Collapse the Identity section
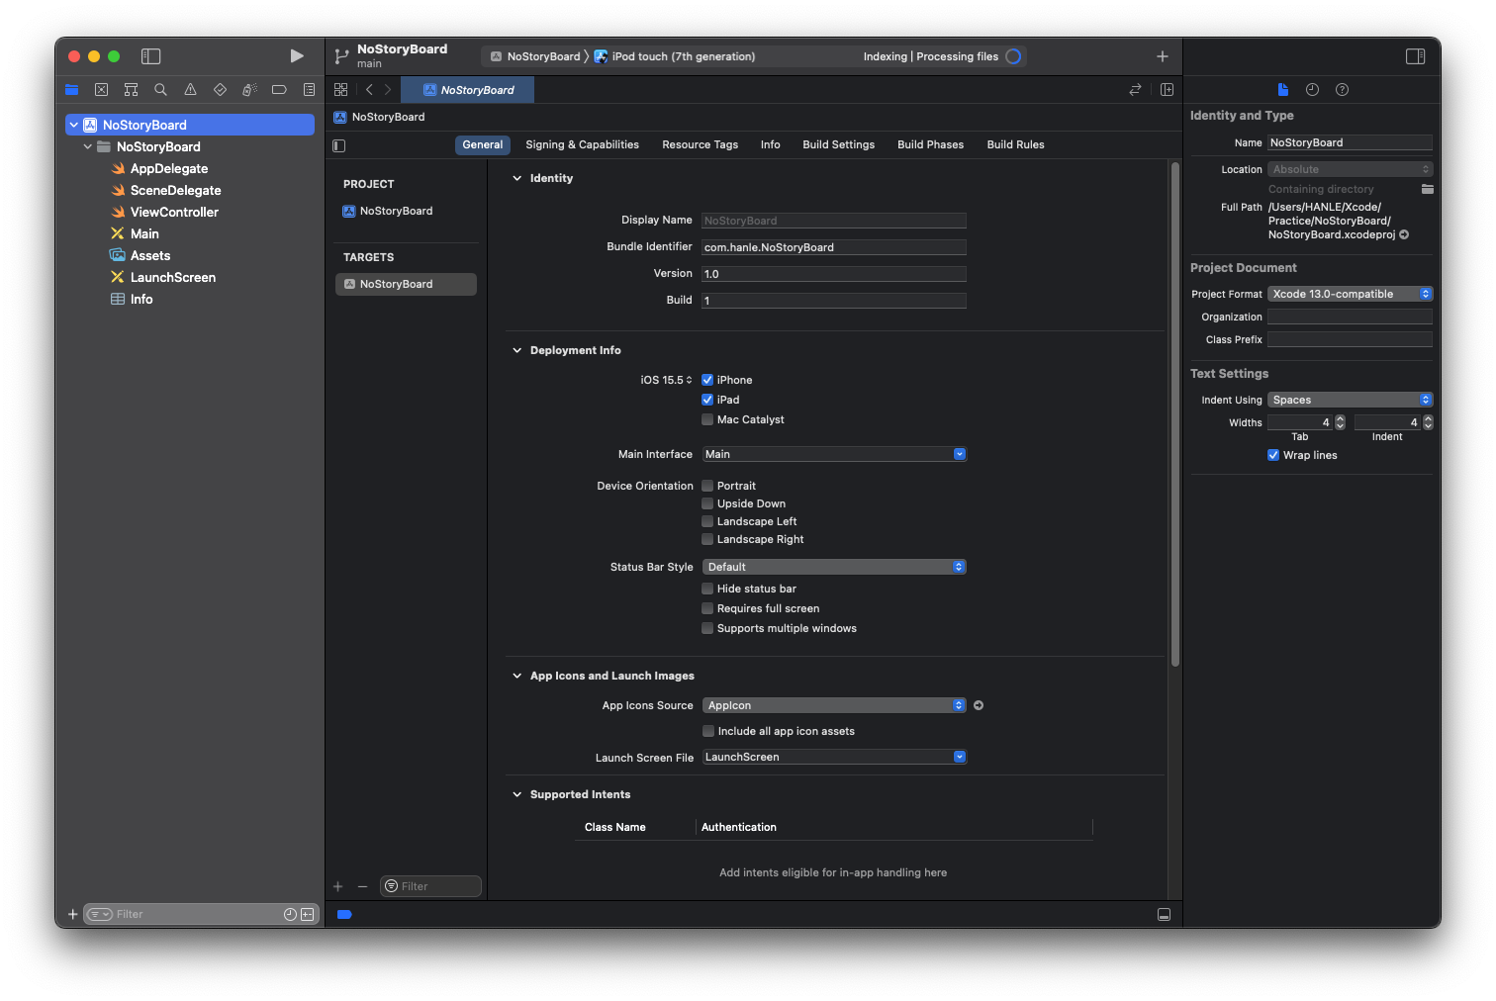This screenshot has height=1001, width=1496. click(x=516, y=178)
